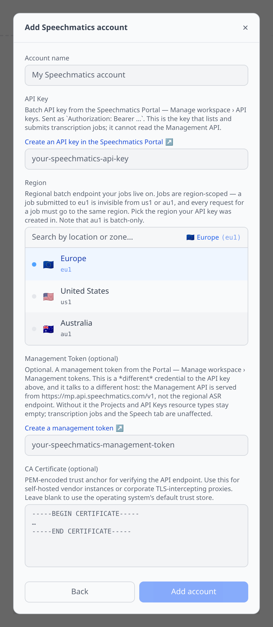Click external link icon beside management token
Image resolution: width=273 pixels, height=627 pixels.
point(120,428)
